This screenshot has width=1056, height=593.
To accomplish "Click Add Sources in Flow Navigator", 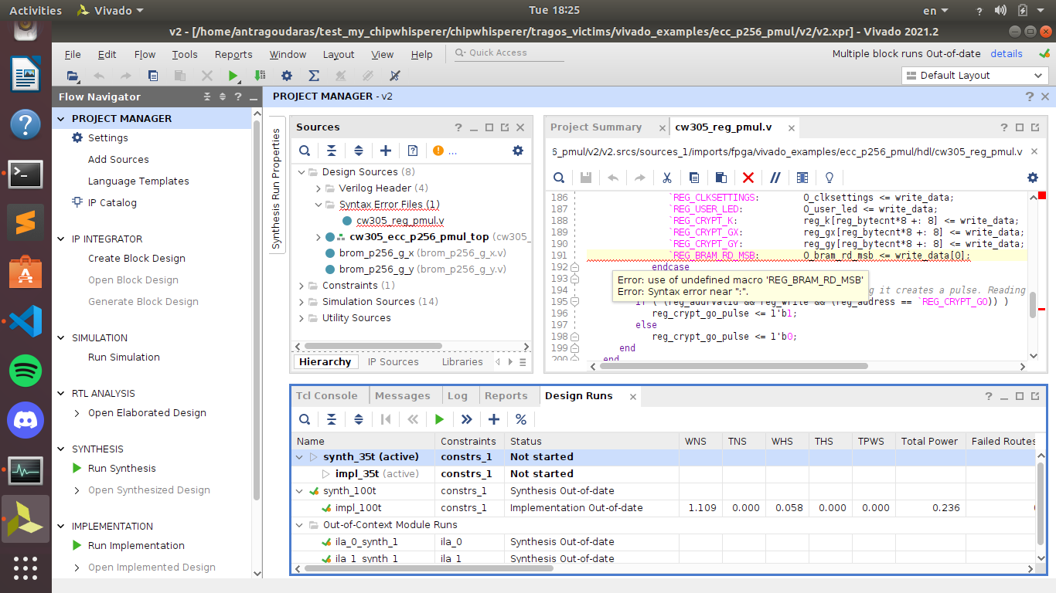I will pos(118,160).
